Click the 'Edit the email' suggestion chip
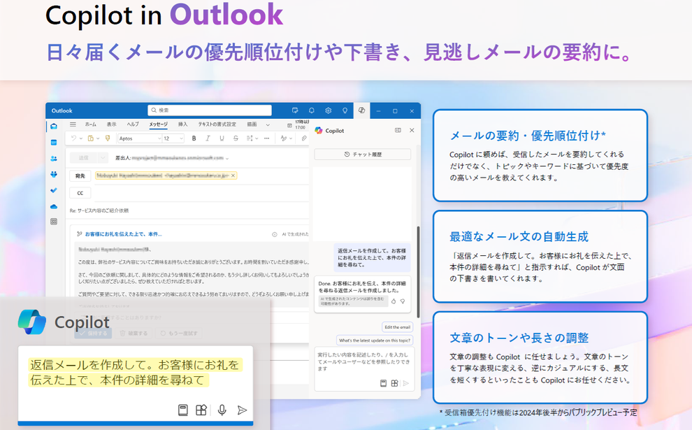692x430 pixels. 397,327
